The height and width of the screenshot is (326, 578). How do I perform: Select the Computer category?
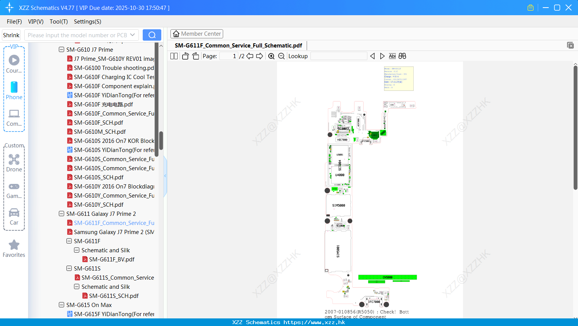point(14,117)
